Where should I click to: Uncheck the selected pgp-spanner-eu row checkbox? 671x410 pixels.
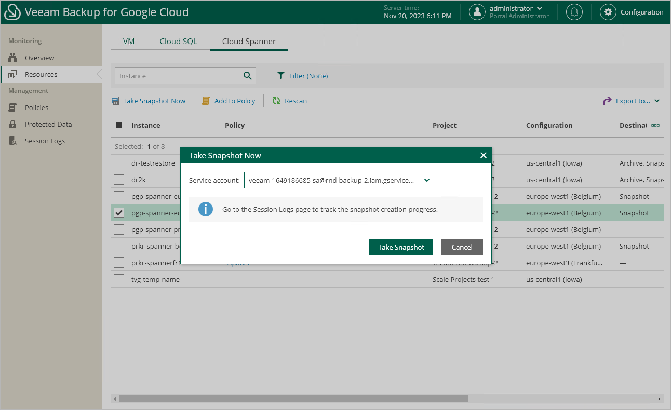pyautogui.click(x=119, y=213)
